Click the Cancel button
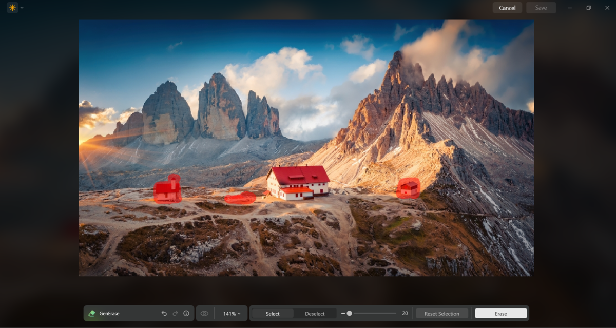The image size is (616, 328). (507, 8)
